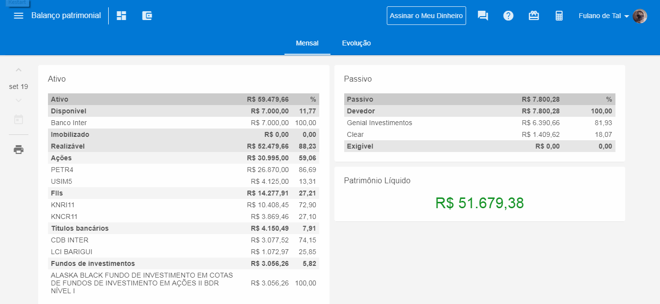The width and height of the screenshot is (660, 304).
Task: Click the user profile avatar
Action: (x=639, y=16)
